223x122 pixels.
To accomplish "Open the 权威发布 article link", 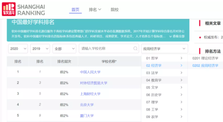I will [x=213, y=37].
